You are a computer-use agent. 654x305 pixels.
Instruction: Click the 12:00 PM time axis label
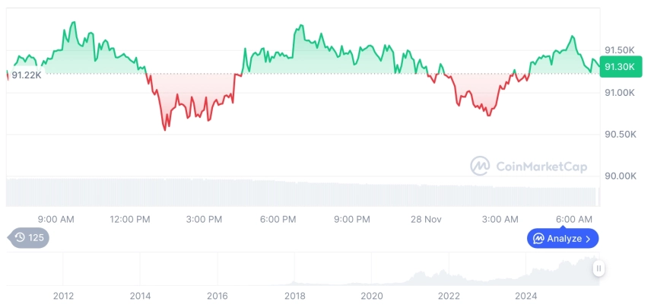click(129, 219)
